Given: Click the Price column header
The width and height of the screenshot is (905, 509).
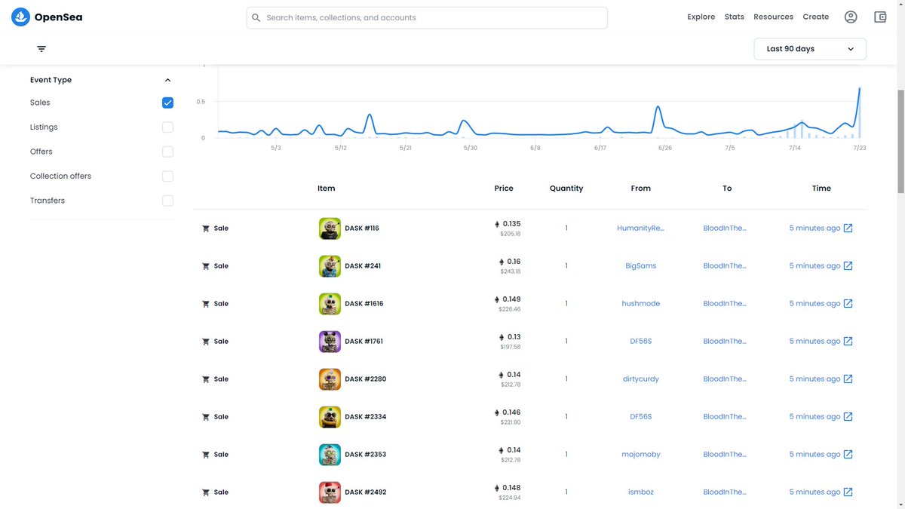Looking at the screenshot, I should pyautogui.click(x=504, y=189).
